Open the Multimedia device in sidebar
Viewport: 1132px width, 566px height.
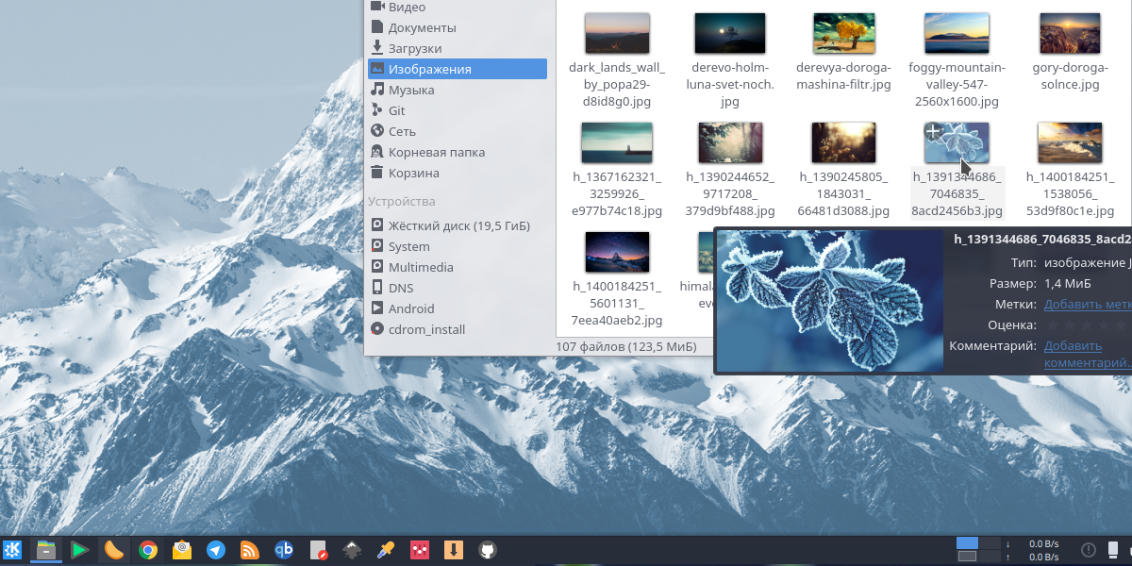pyautogui.click(x=420, y=267)
